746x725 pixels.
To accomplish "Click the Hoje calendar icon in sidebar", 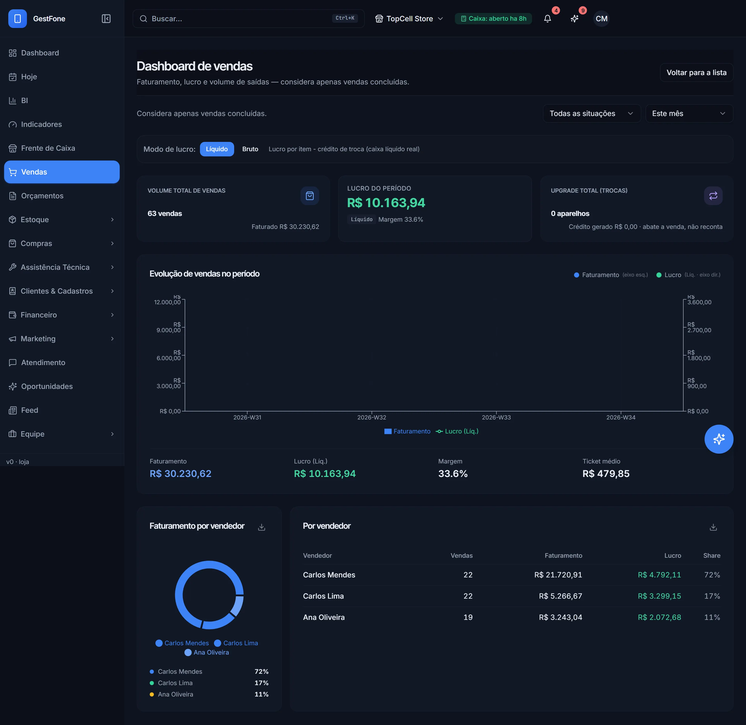I will point(13,77).
